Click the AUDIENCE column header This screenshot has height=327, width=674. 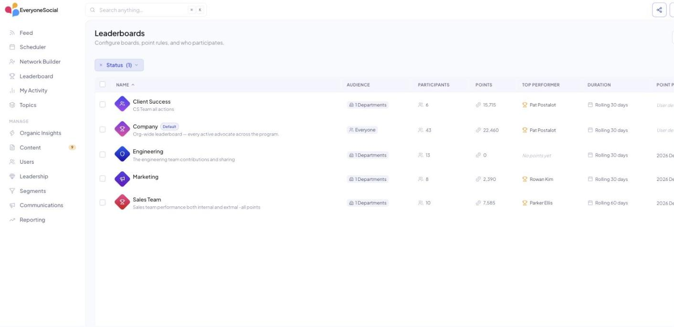pyautogui.click(x=358, y=85)
